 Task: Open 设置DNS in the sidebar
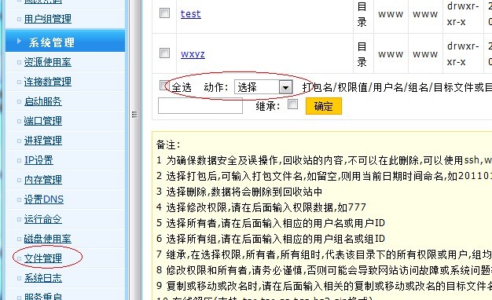(x=44, y=199)
